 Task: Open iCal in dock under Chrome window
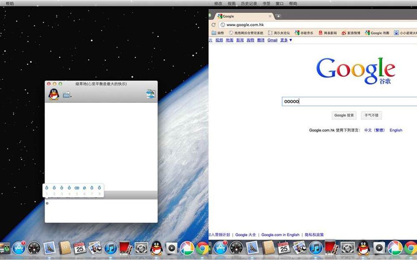[x=284, y=248]
